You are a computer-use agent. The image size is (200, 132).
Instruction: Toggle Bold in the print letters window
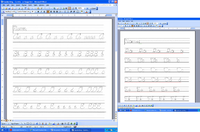[x=125, y=26]
